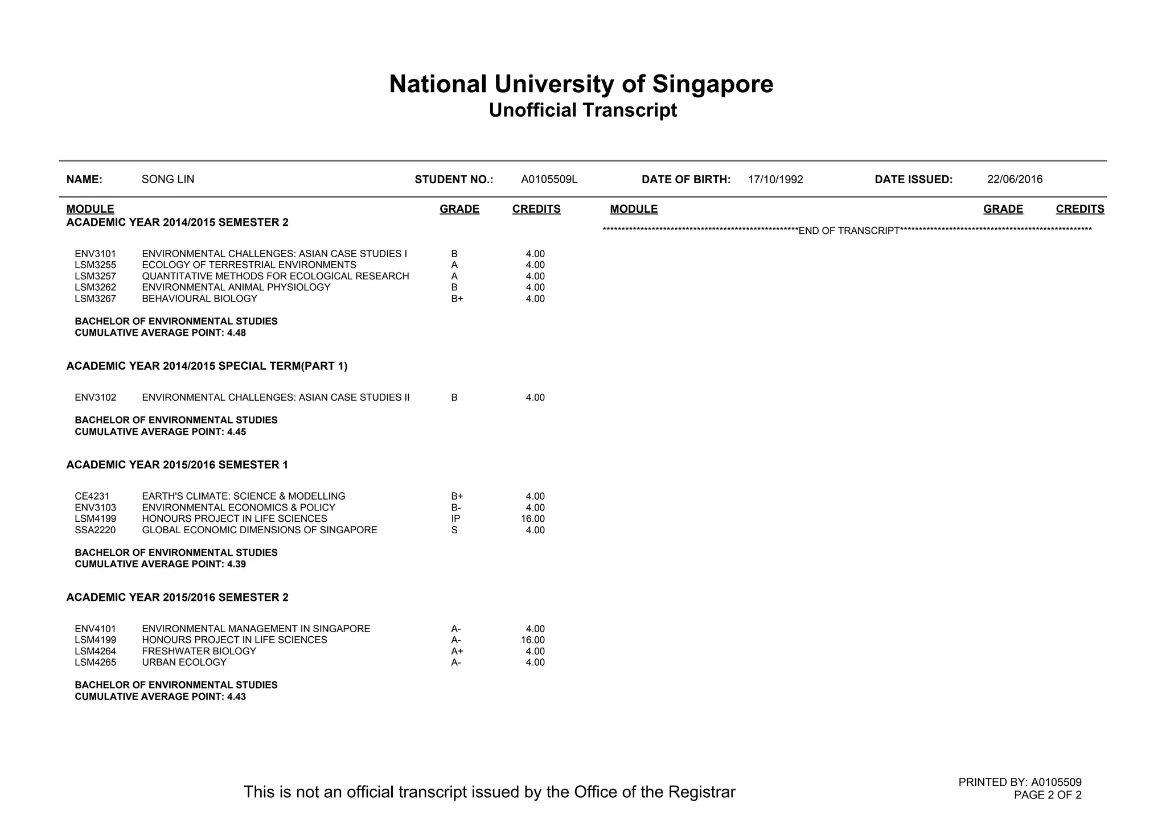Click Academic Year 2014/2015 Semester 2 heading

tap(177, 223)
